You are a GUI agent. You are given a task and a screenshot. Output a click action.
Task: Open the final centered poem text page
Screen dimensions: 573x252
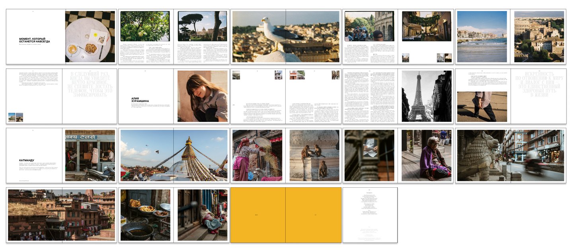[x=370, y=215]
